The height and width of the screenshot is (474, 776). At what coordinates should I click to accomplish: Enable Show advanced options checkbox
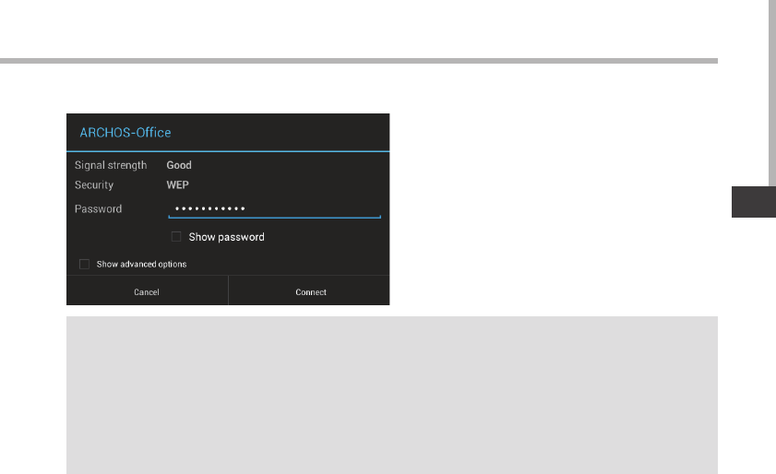click(85, 265)
